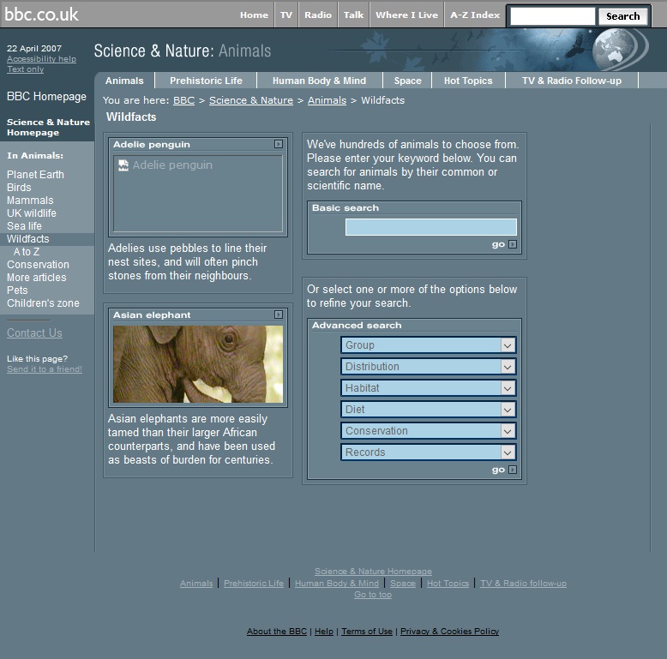Click the Contact Us link
The image size is (667, 659).
34,332
